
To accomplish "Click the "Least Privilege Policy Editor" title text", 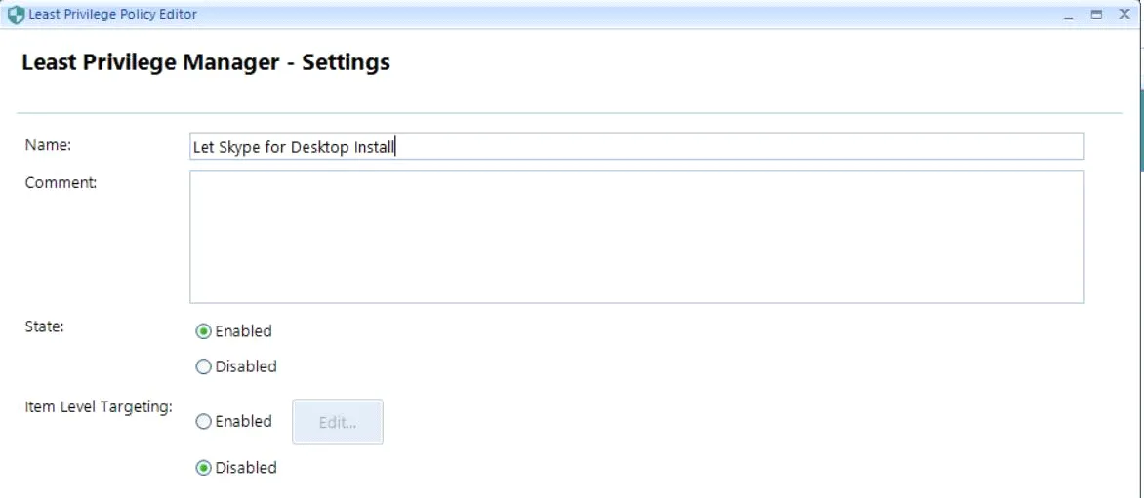I will click(x=113, y=15).
